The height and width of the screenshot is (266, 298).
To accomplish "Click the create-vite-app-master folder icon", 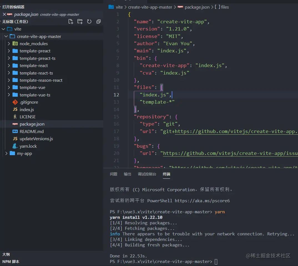I will coord(12,36).
